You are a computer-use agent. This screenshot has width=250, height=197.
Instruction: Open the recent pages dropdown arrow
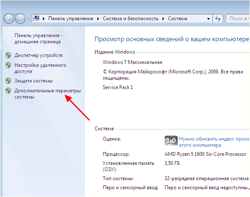tap(28, 19)
